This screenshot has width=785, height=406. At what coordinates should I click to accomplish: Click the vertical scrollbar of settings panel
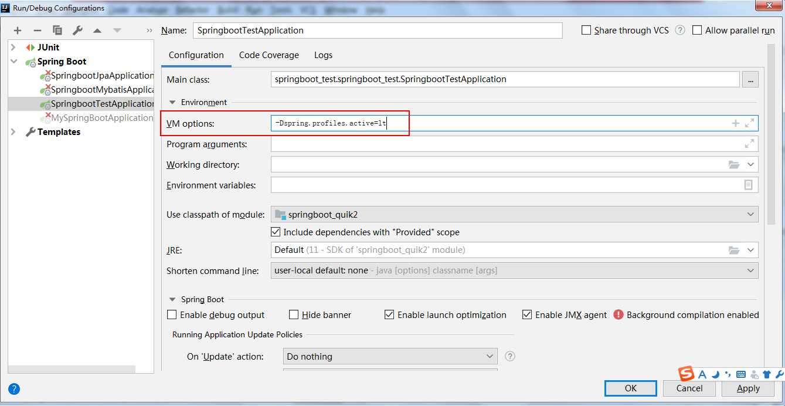pyautogui.click(x=771, y=135)
